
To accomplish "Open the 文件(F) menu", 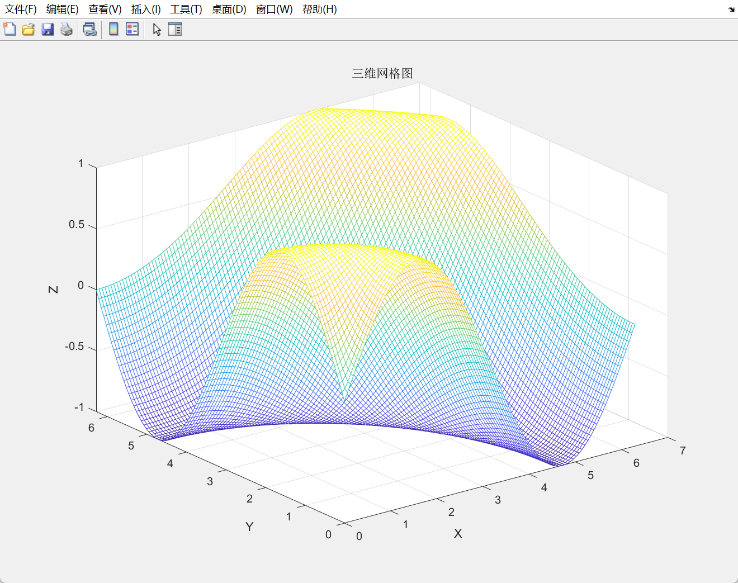I will pos(21,10).
